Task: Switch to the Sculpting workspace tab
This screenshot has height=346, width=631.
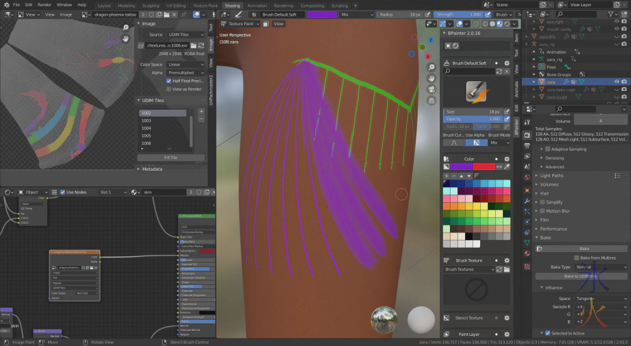Action: pos(151,6)
